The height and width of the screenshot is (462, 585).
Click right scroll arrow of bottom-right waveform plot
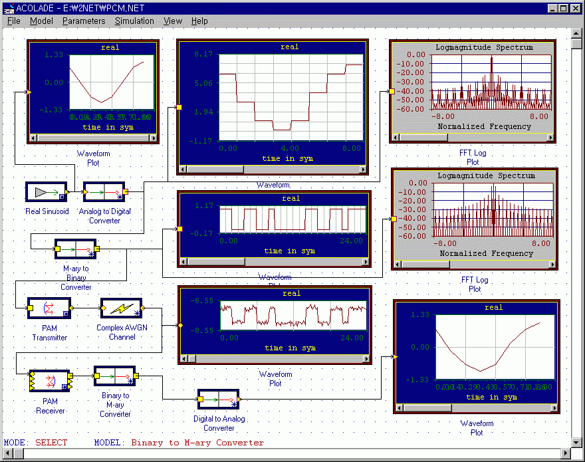pyautogui.click(x=554, y=408)
